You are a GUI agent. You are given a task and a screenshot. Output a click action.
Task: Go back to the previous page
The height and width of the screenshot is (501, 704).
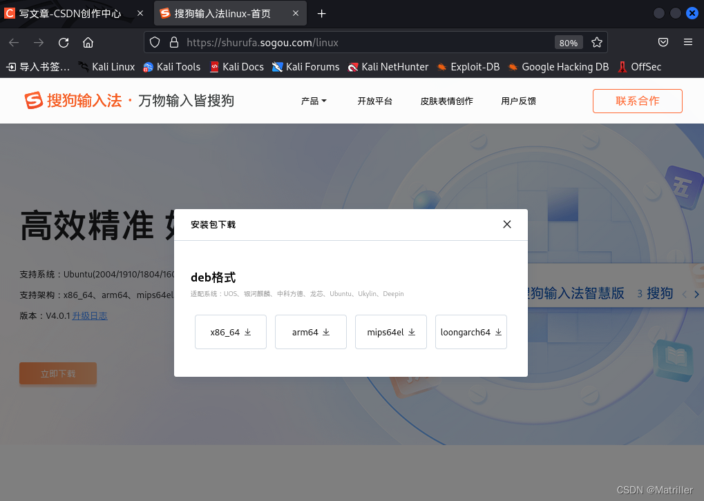[14, 43]
